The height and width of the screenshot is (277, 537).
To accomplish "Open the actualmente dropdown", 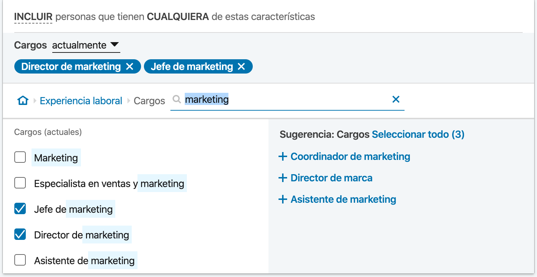I will click(x=86, y=45).
